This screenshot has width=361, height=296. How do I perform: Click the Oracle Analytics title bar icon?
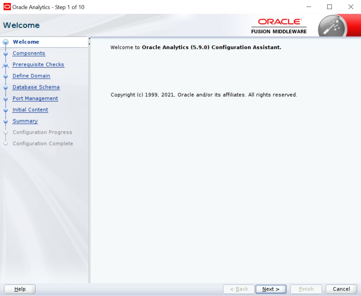[x=7, y=7]
